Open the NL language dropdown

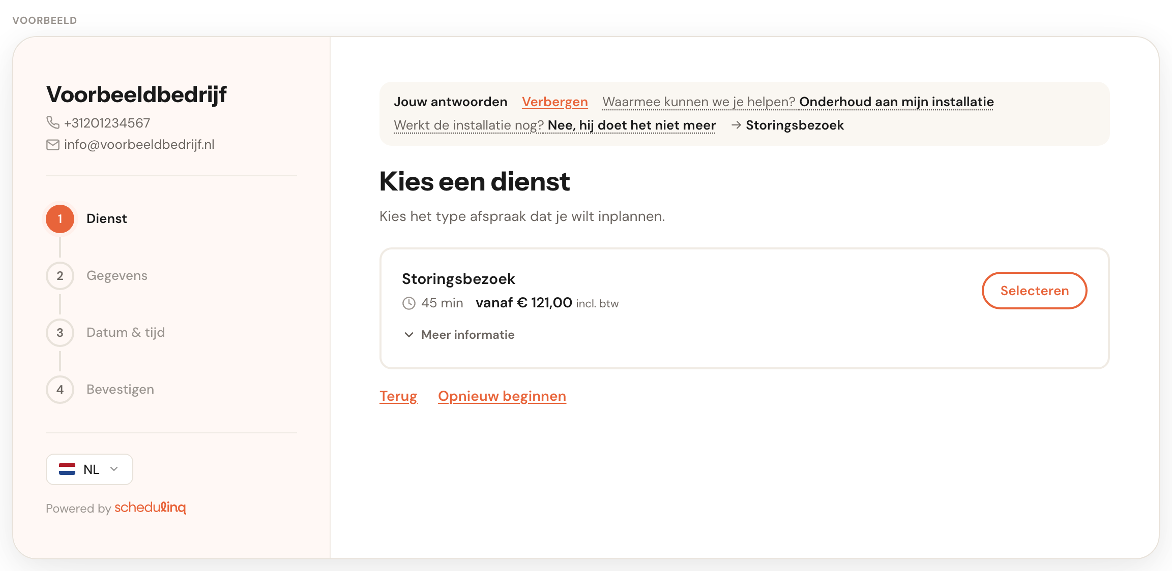click(x=90, y=469)
